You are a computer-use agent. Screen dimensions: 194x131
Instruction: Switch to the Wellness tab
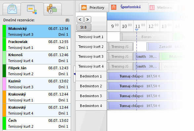click(x=163, y=8)
